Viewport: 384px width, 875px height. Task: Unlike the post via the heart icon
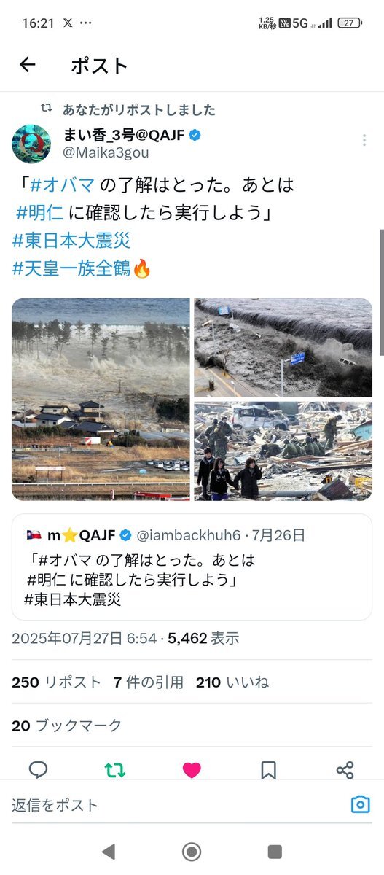(x=192, y=770)
